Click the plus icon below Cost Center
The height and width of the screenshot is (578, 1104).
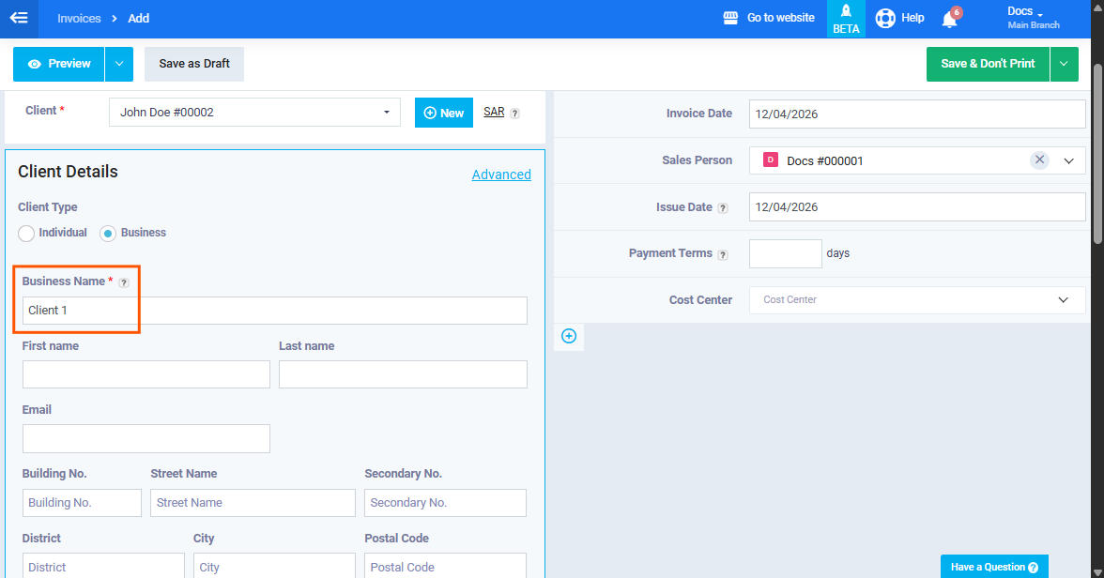[569, 336]
